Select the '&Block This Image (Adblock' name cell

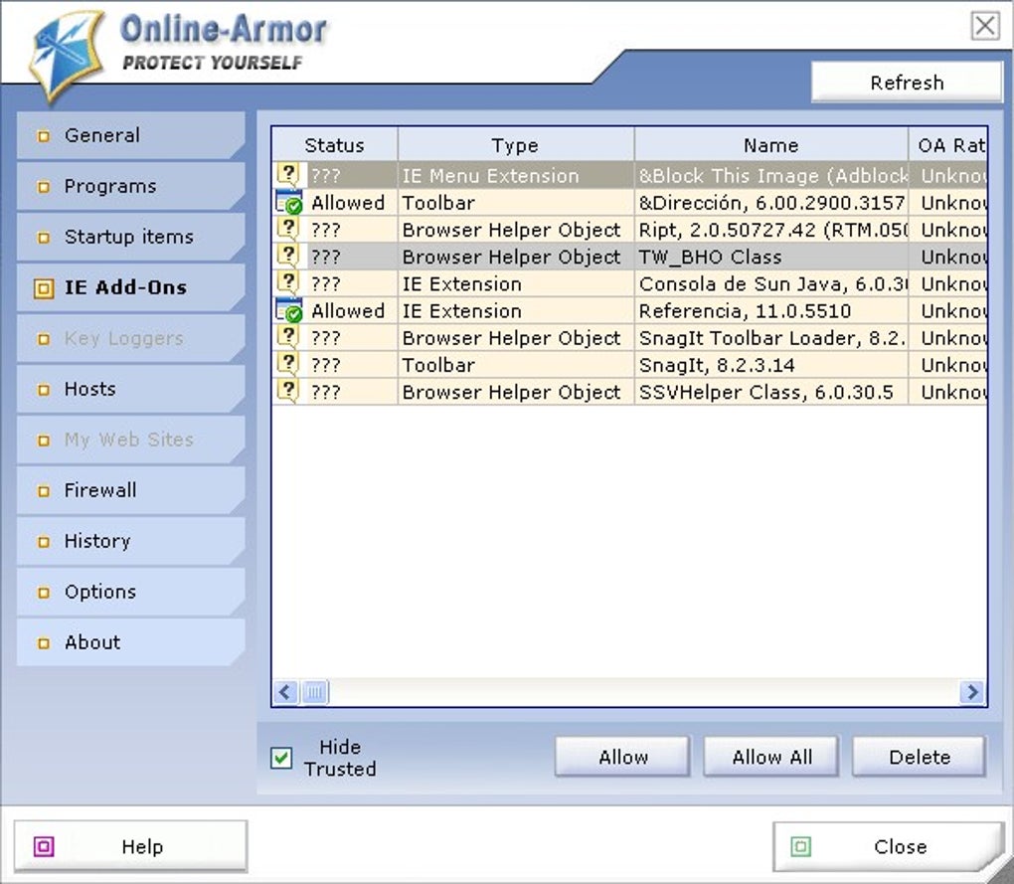coord(771,175)
